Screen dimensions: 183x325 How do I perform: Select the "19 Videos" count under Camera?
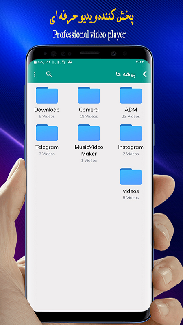89,117
